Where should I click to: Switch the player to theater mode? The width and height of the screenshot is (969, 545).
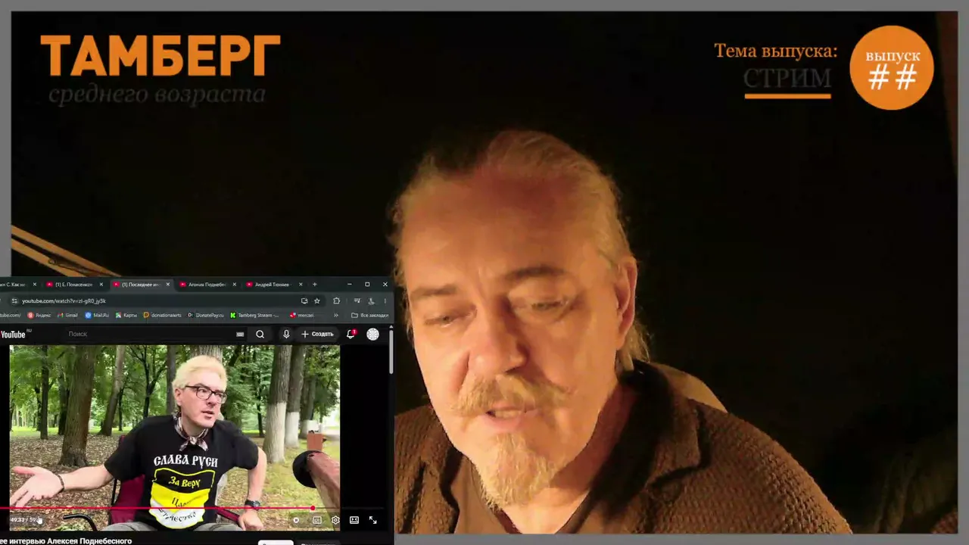(354, 520)
